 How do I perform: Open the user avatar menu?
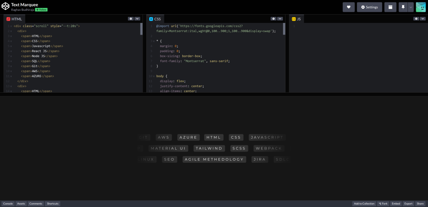tap(420, 7)
